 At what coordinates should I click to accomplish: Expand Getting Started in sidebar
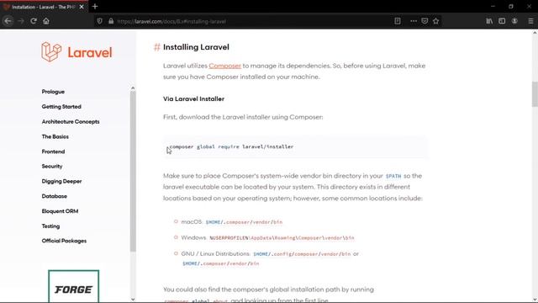pyautogui.click(x=61, y=107)
